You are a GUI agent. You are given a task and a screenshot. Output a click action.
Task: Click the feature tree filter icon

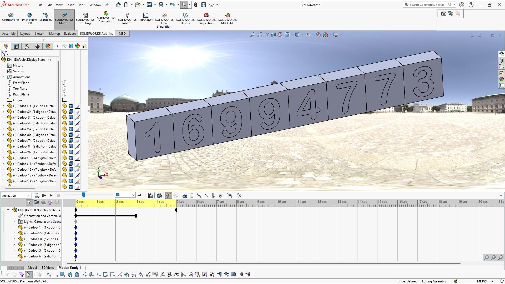pyautogui.click(x=4, y=53)
